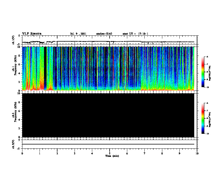Click the black data gap in ch.1 spectrogram
Screen dimensions: 222x172
45,68
